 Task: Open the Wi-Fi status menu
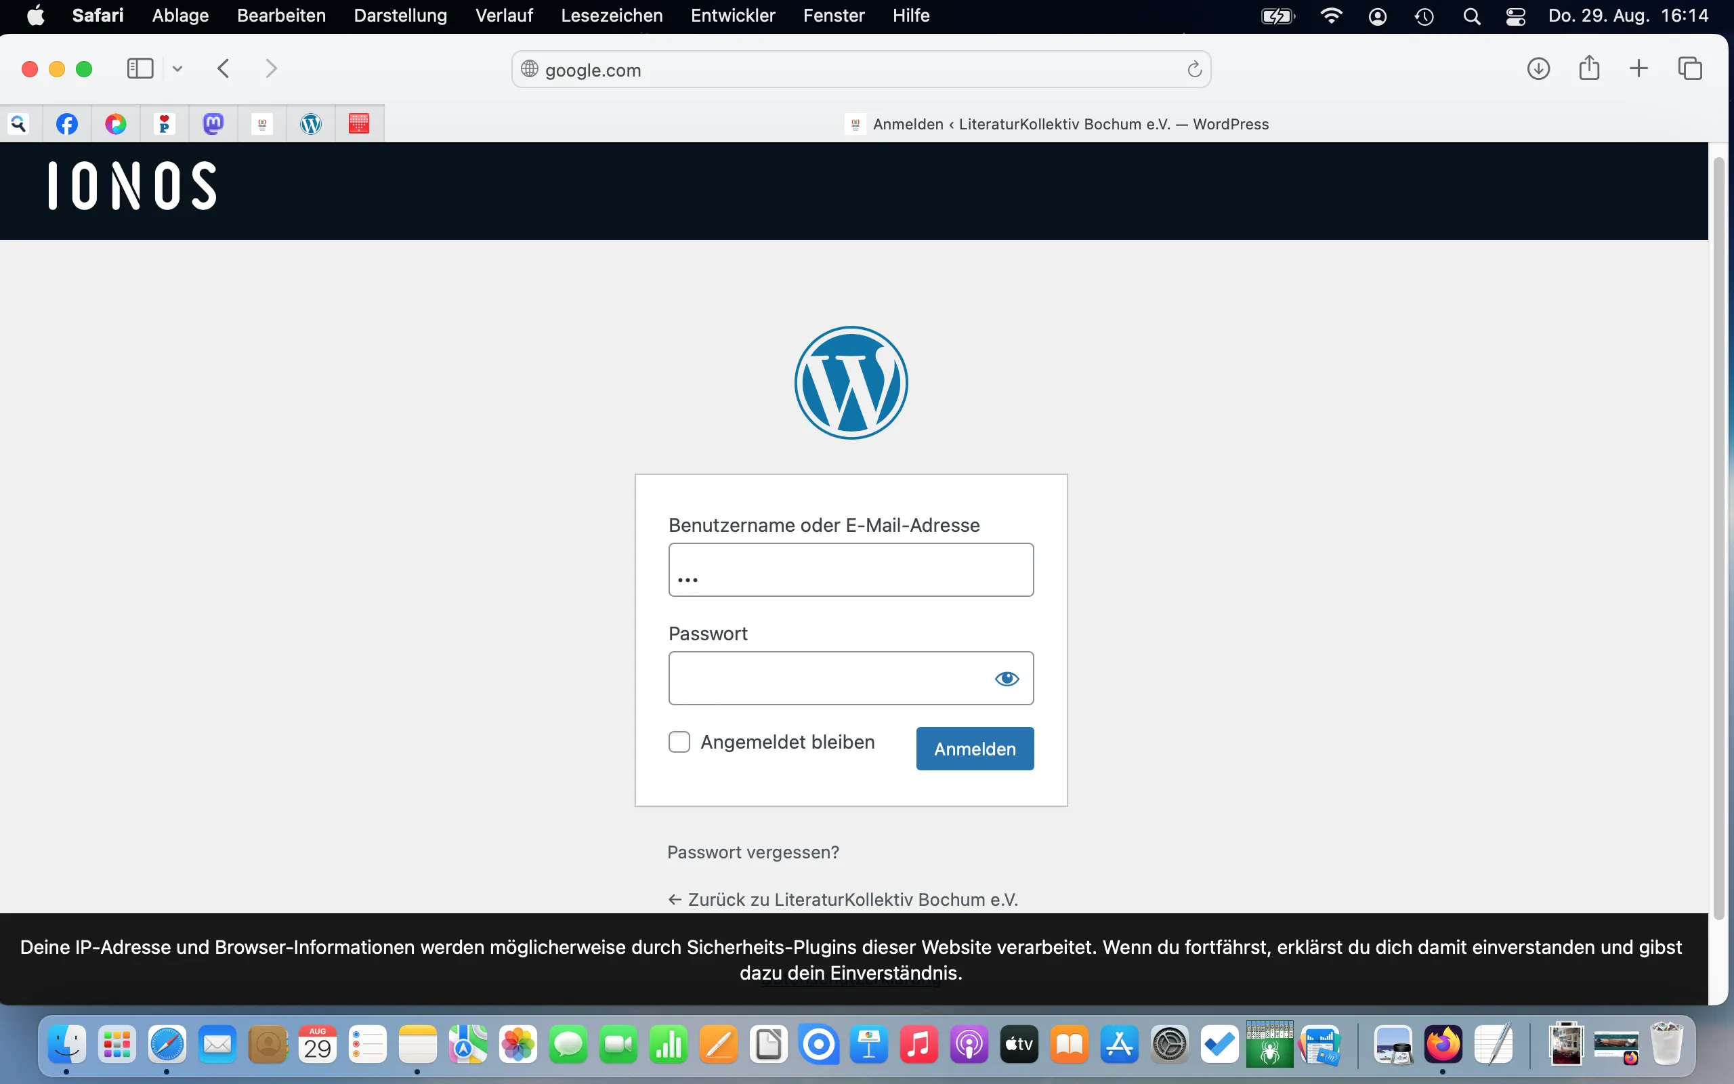1330,16
